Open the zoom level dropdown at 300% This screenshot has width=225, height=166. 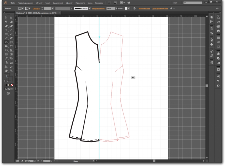point(35,161)
